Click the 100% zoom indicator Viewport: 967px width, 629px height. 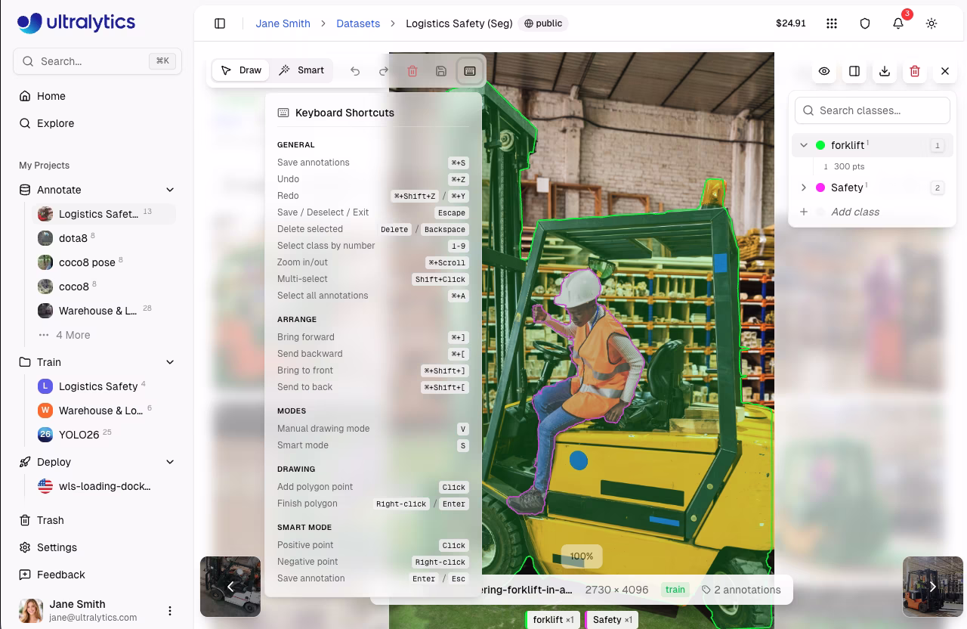(582, 556)
